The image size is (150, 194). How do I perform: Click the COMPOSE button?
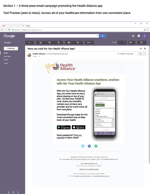[x=11, y=48]
